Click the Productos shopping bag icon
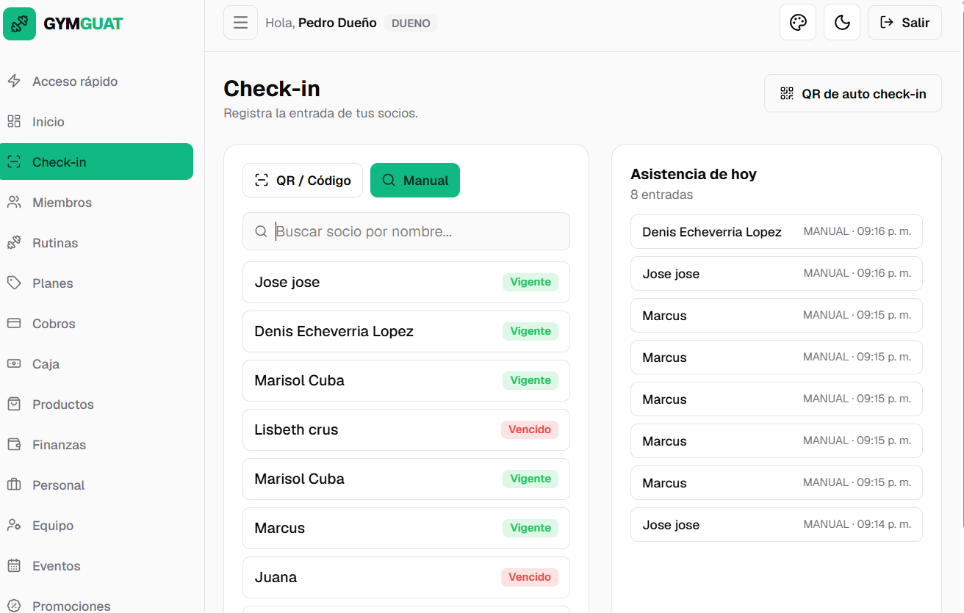 pos(14,405)
